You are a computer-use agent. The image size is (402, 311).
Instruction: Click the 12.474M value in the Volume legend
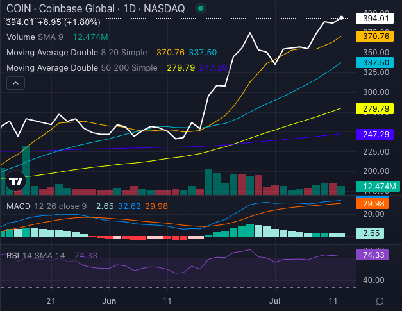point(90,37)
